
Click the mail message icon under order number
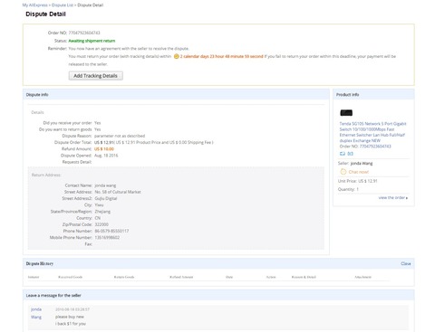click(343, 154)
